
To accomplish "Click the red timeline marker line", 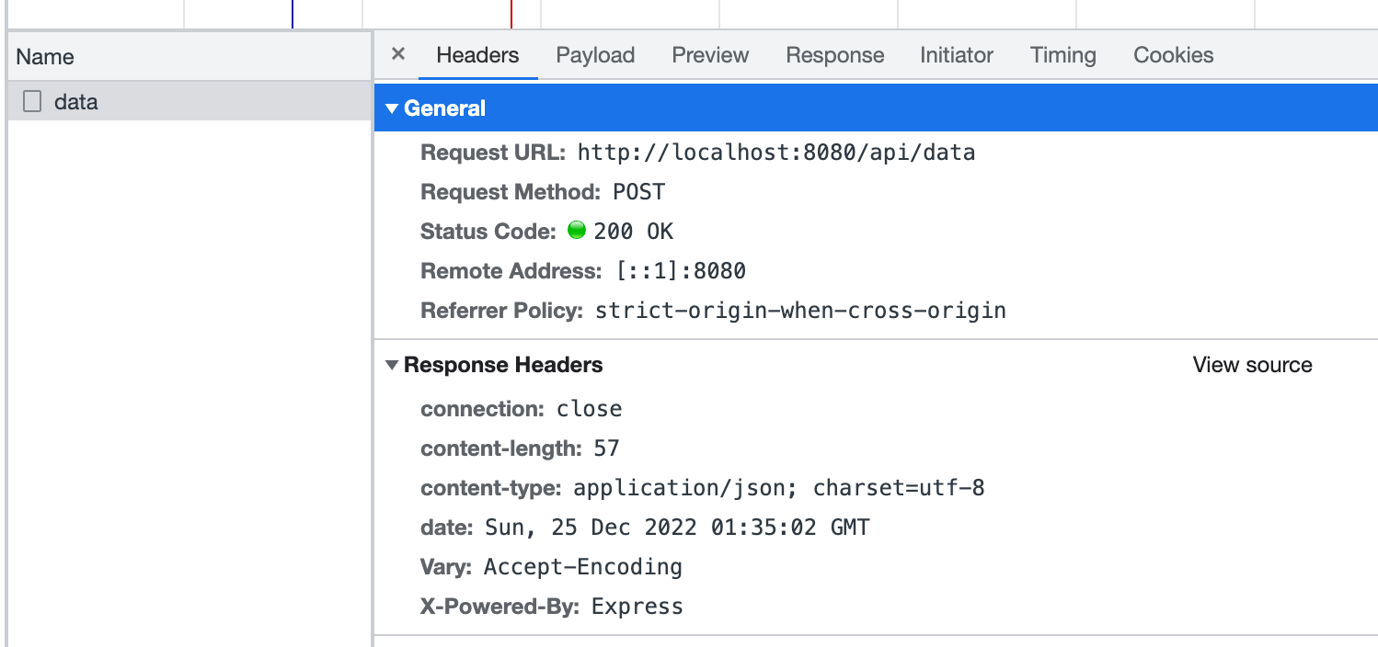I will [511, 14].
